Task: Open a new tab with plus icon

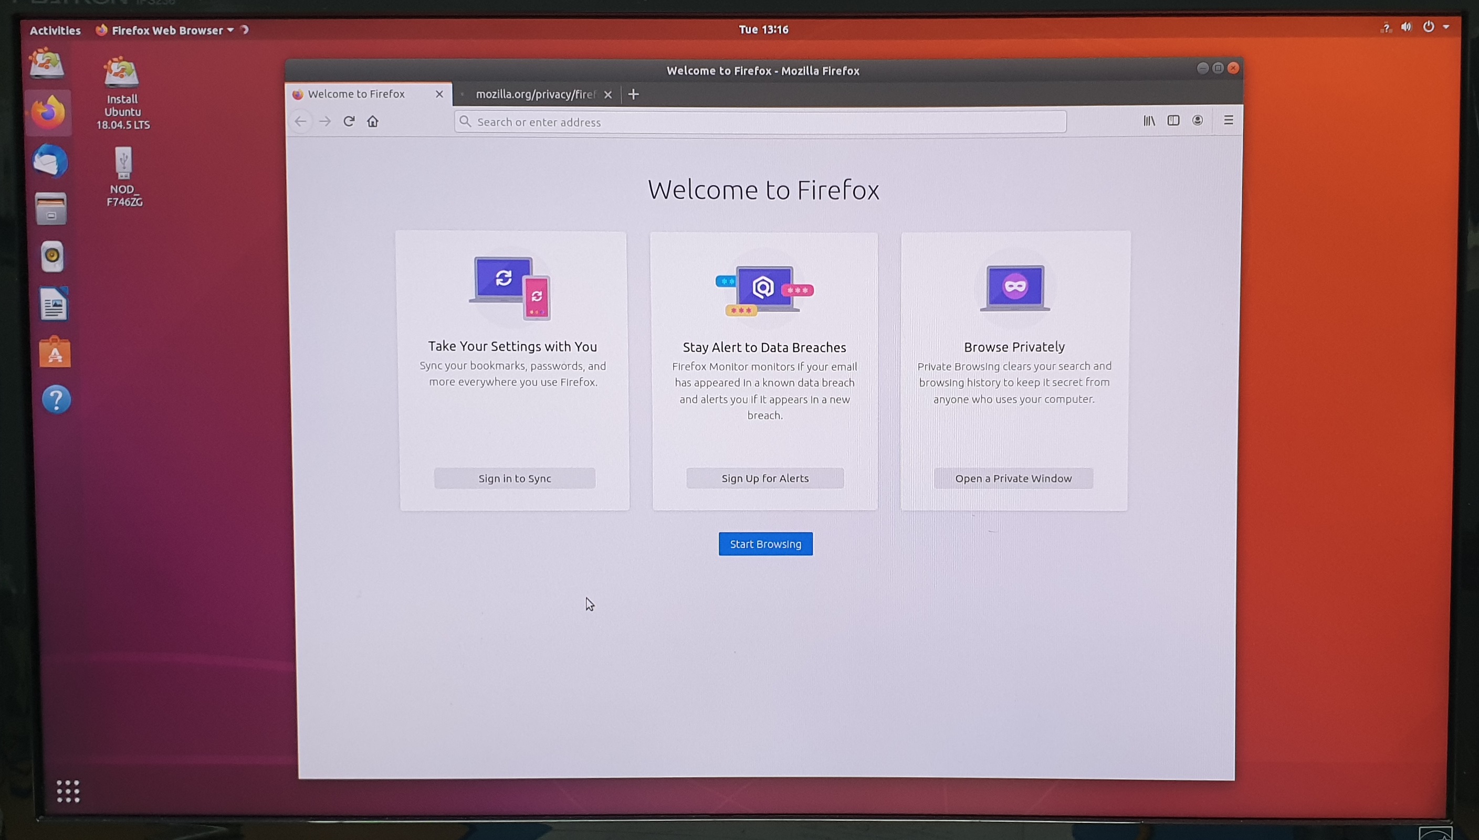Action: tap(633, 94)
